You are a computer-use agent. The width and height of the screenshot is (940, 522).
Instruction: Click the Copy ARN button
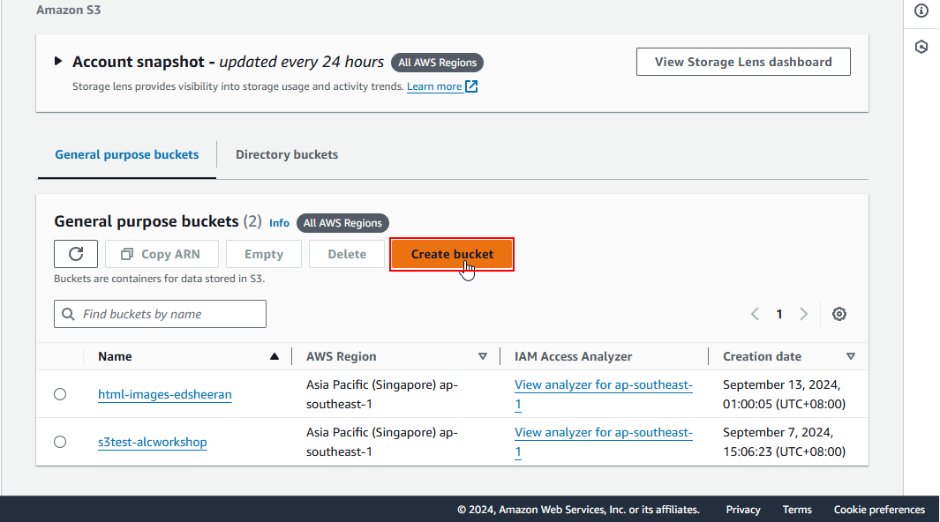(161, 254)
